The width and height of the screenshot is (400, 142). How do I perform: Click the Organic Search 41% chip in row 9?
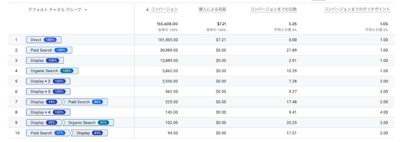coord(88,123)
